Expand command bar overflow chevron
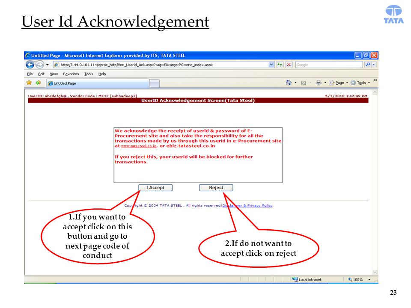The image size is (411, 308). tap(375, 80)
